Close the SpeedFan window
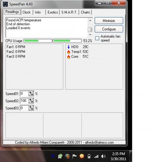 (x=119, y=3)
